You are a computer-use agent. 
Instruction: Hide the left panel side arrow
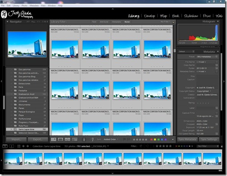(x=1, y=81)
